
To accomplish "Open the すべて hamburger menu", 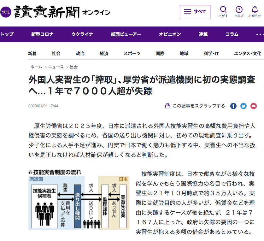I will (x=195, y=12).
